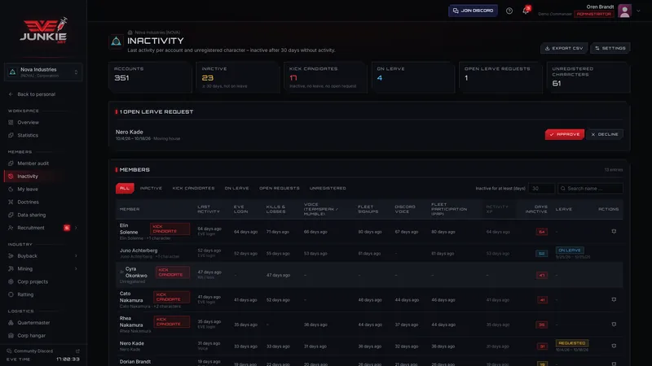The width and height of the screenshot is (652, 366).
Task: Open Community Discord external link icon
Action: [77, 351]
